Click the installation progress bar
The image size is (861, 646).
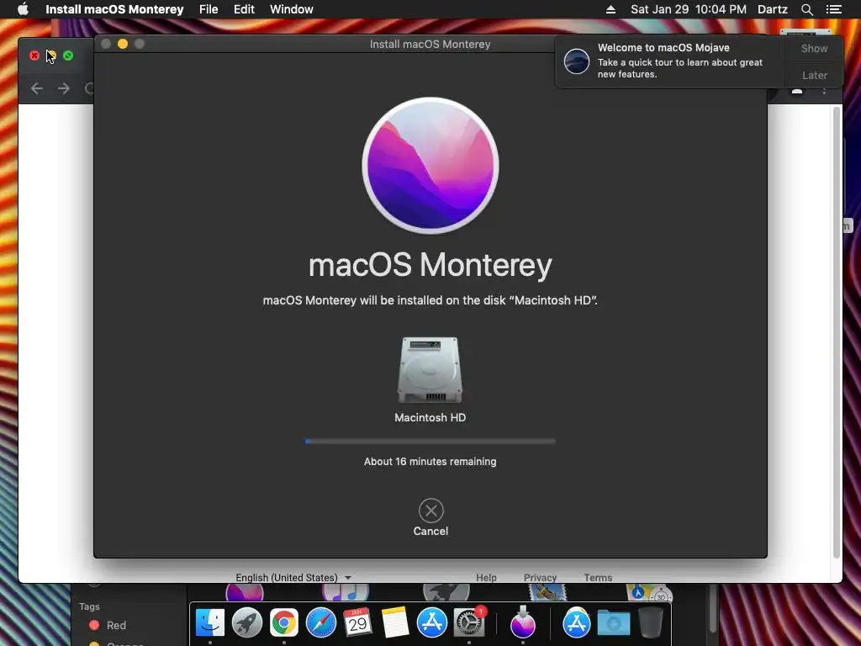[430, 441]
